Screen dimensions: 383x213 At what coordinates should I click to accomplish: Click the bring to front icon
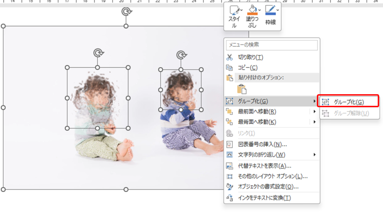click(x=229, y=111)
